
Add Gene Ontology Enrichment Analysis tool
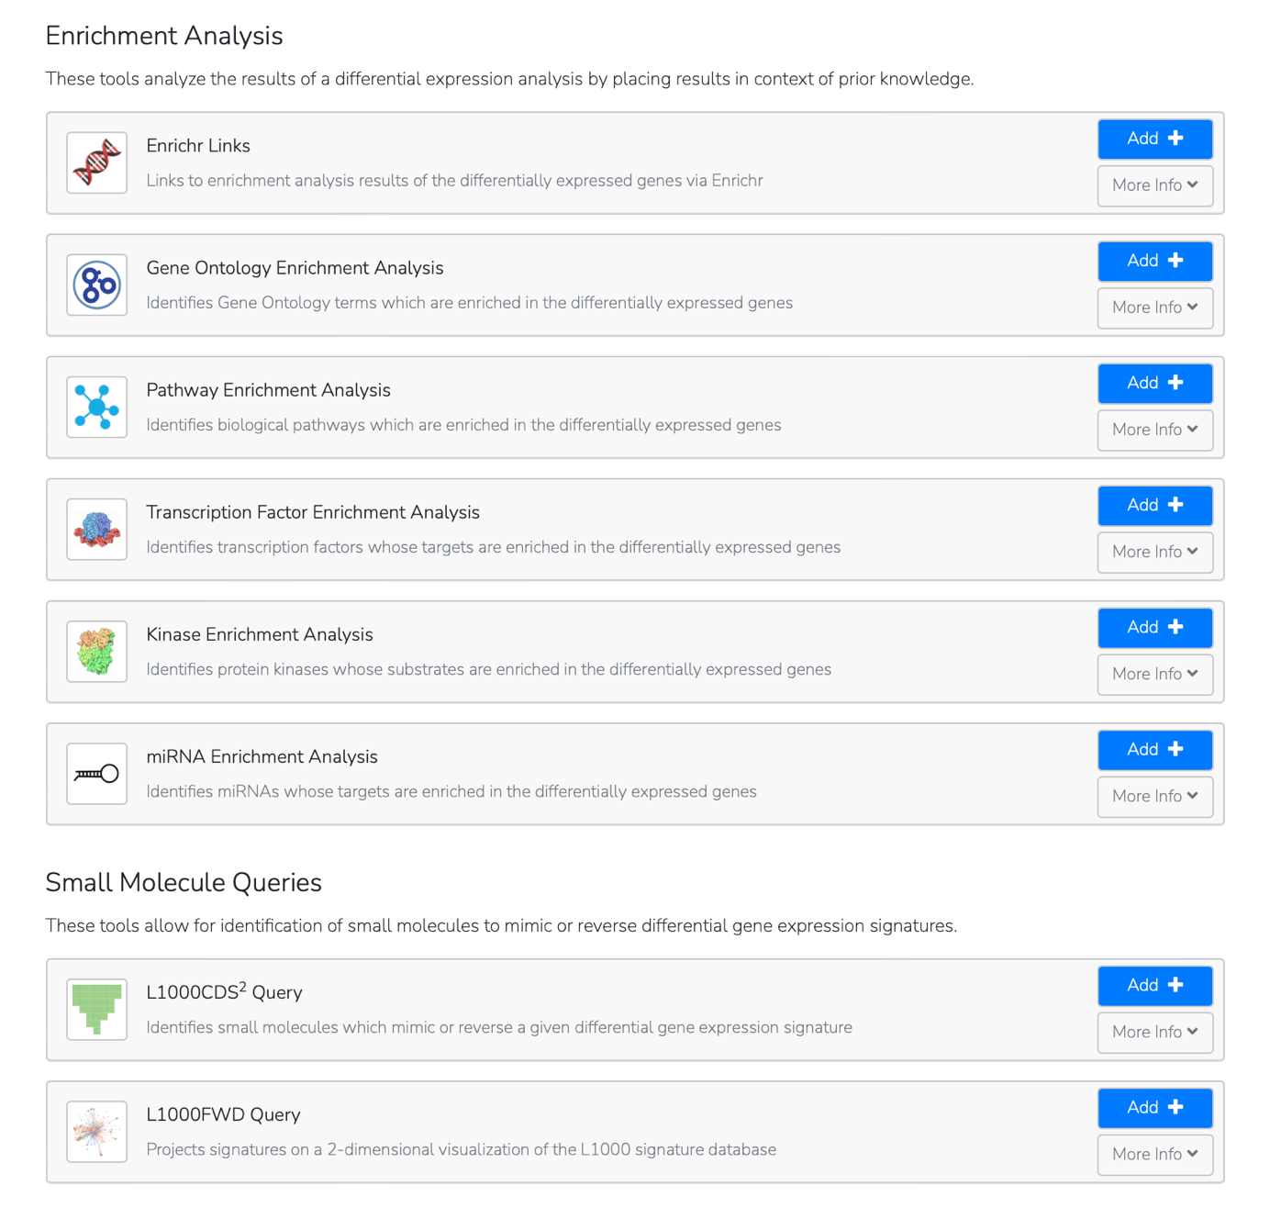click(x=1154, y=261)
